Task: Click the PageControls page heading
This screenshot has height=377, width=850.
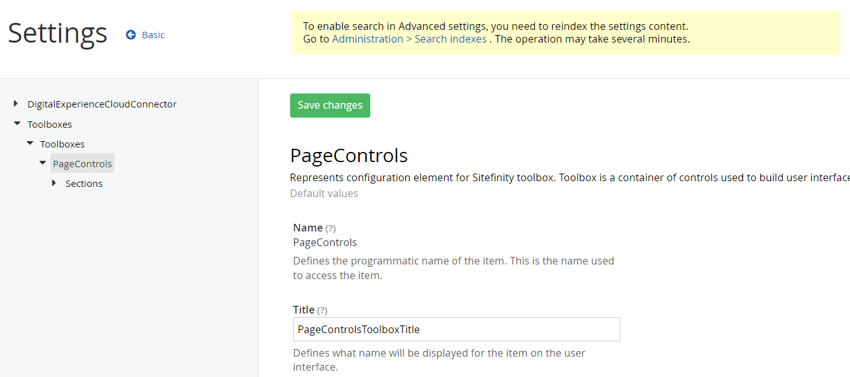Action: (x=349, y=154)
